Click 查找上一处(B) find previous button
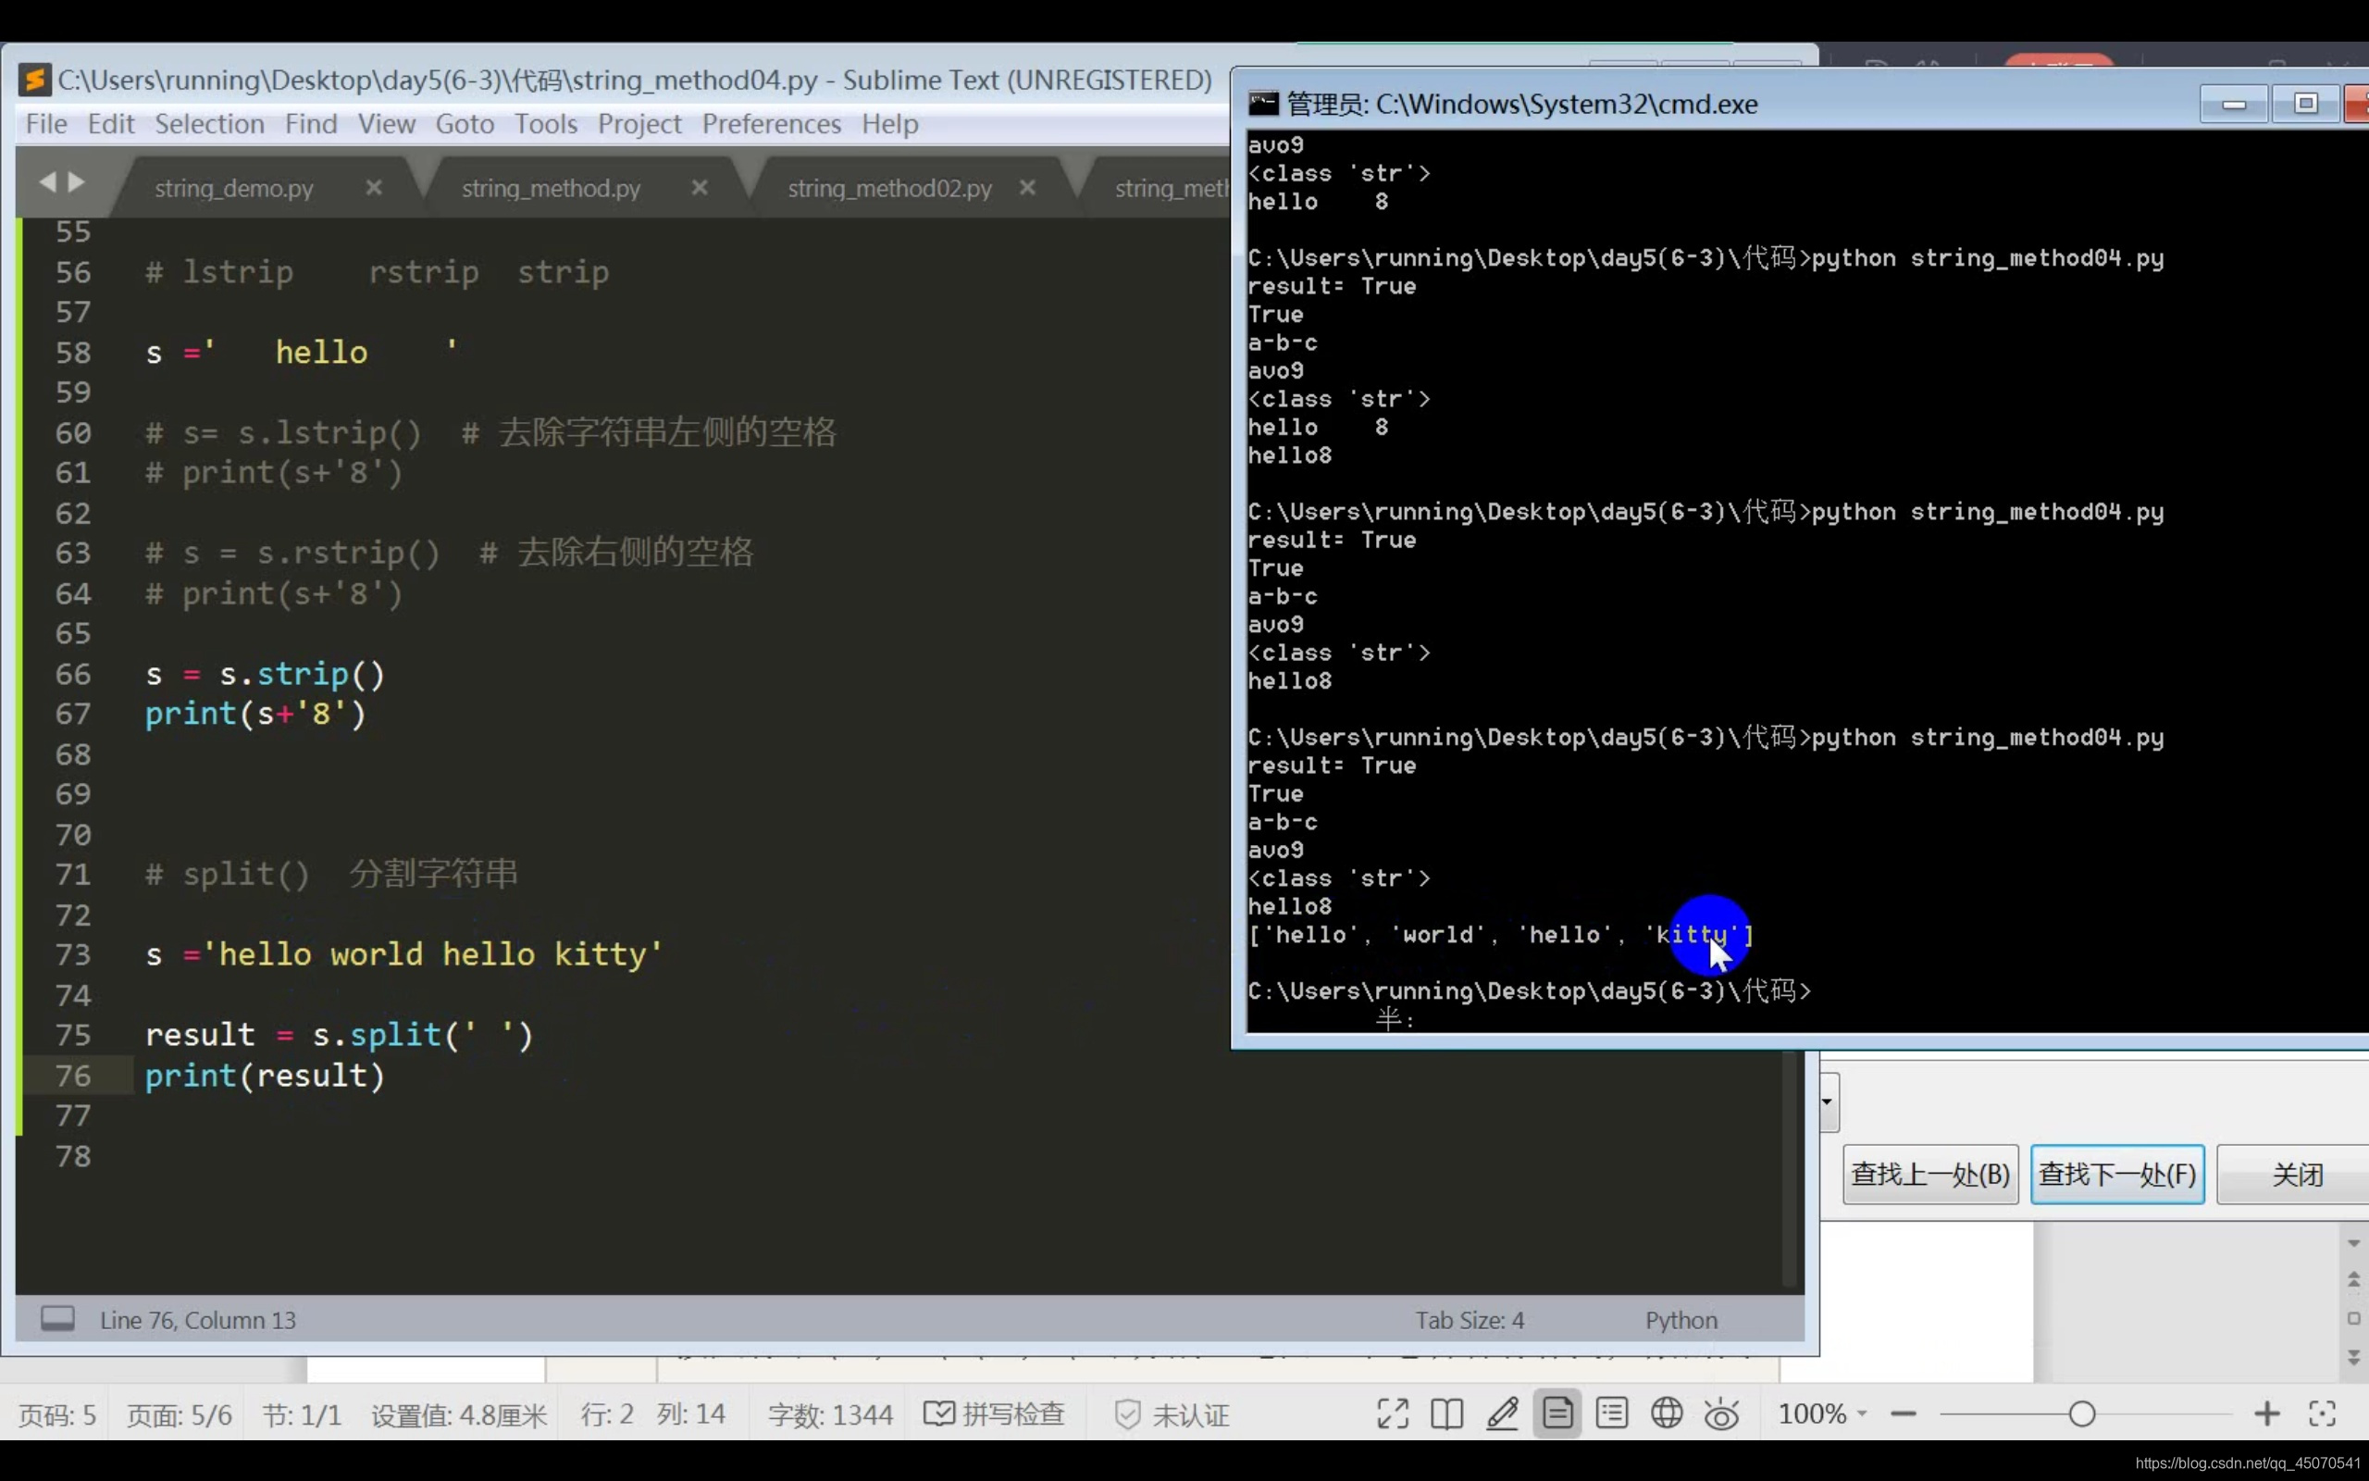The height and width of the screenshot is (1481, 2369). pyautogui.click(x=1929, y=1174)
